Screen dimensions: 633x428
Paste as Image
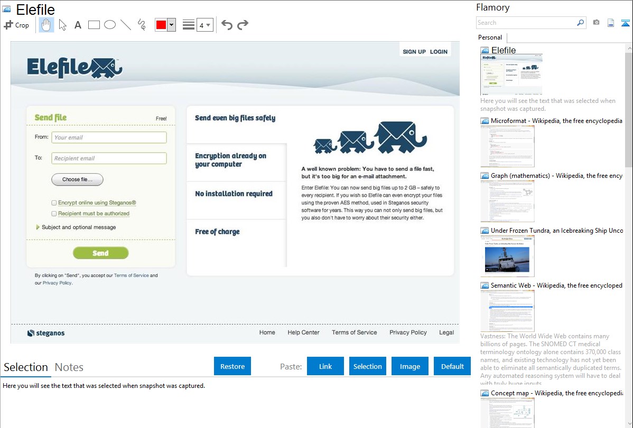pyautogui.click(x=410, y=366)
